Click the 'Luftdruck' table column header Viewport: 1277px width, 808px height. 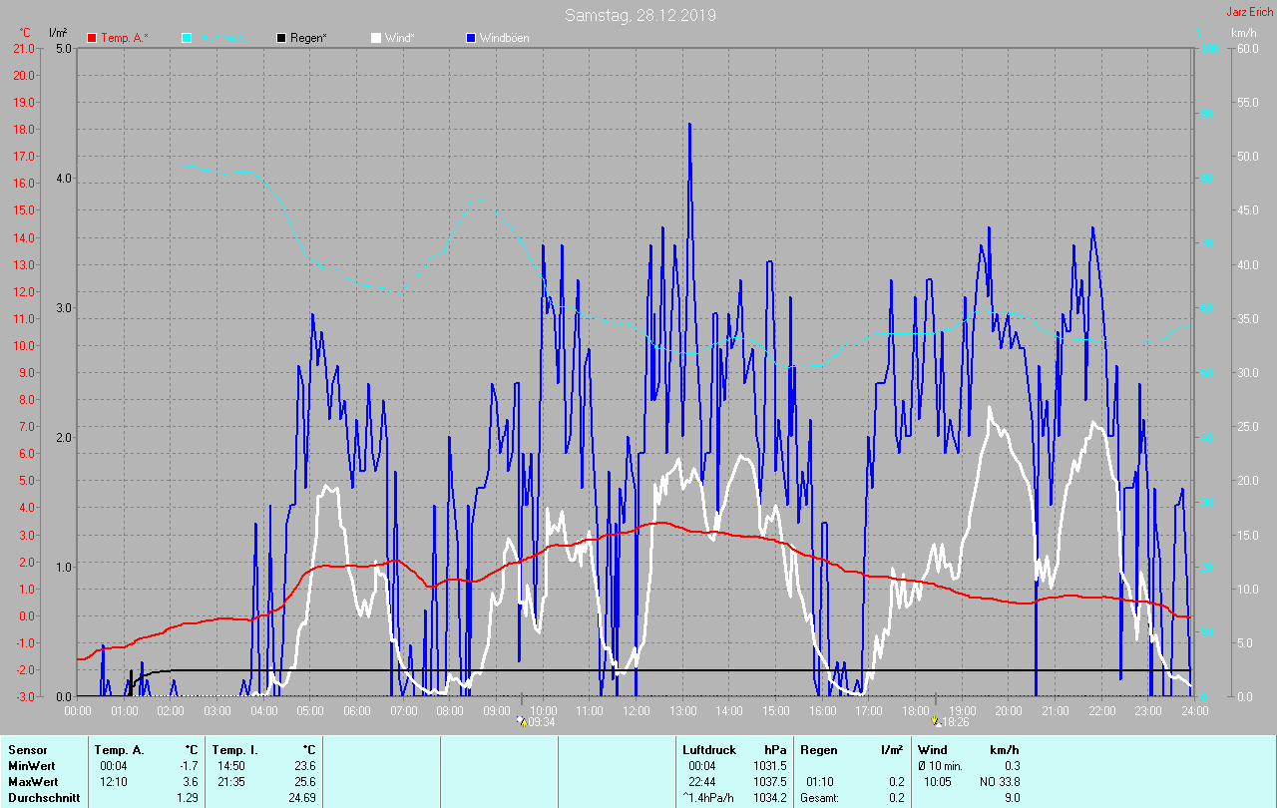click(708, 749)
